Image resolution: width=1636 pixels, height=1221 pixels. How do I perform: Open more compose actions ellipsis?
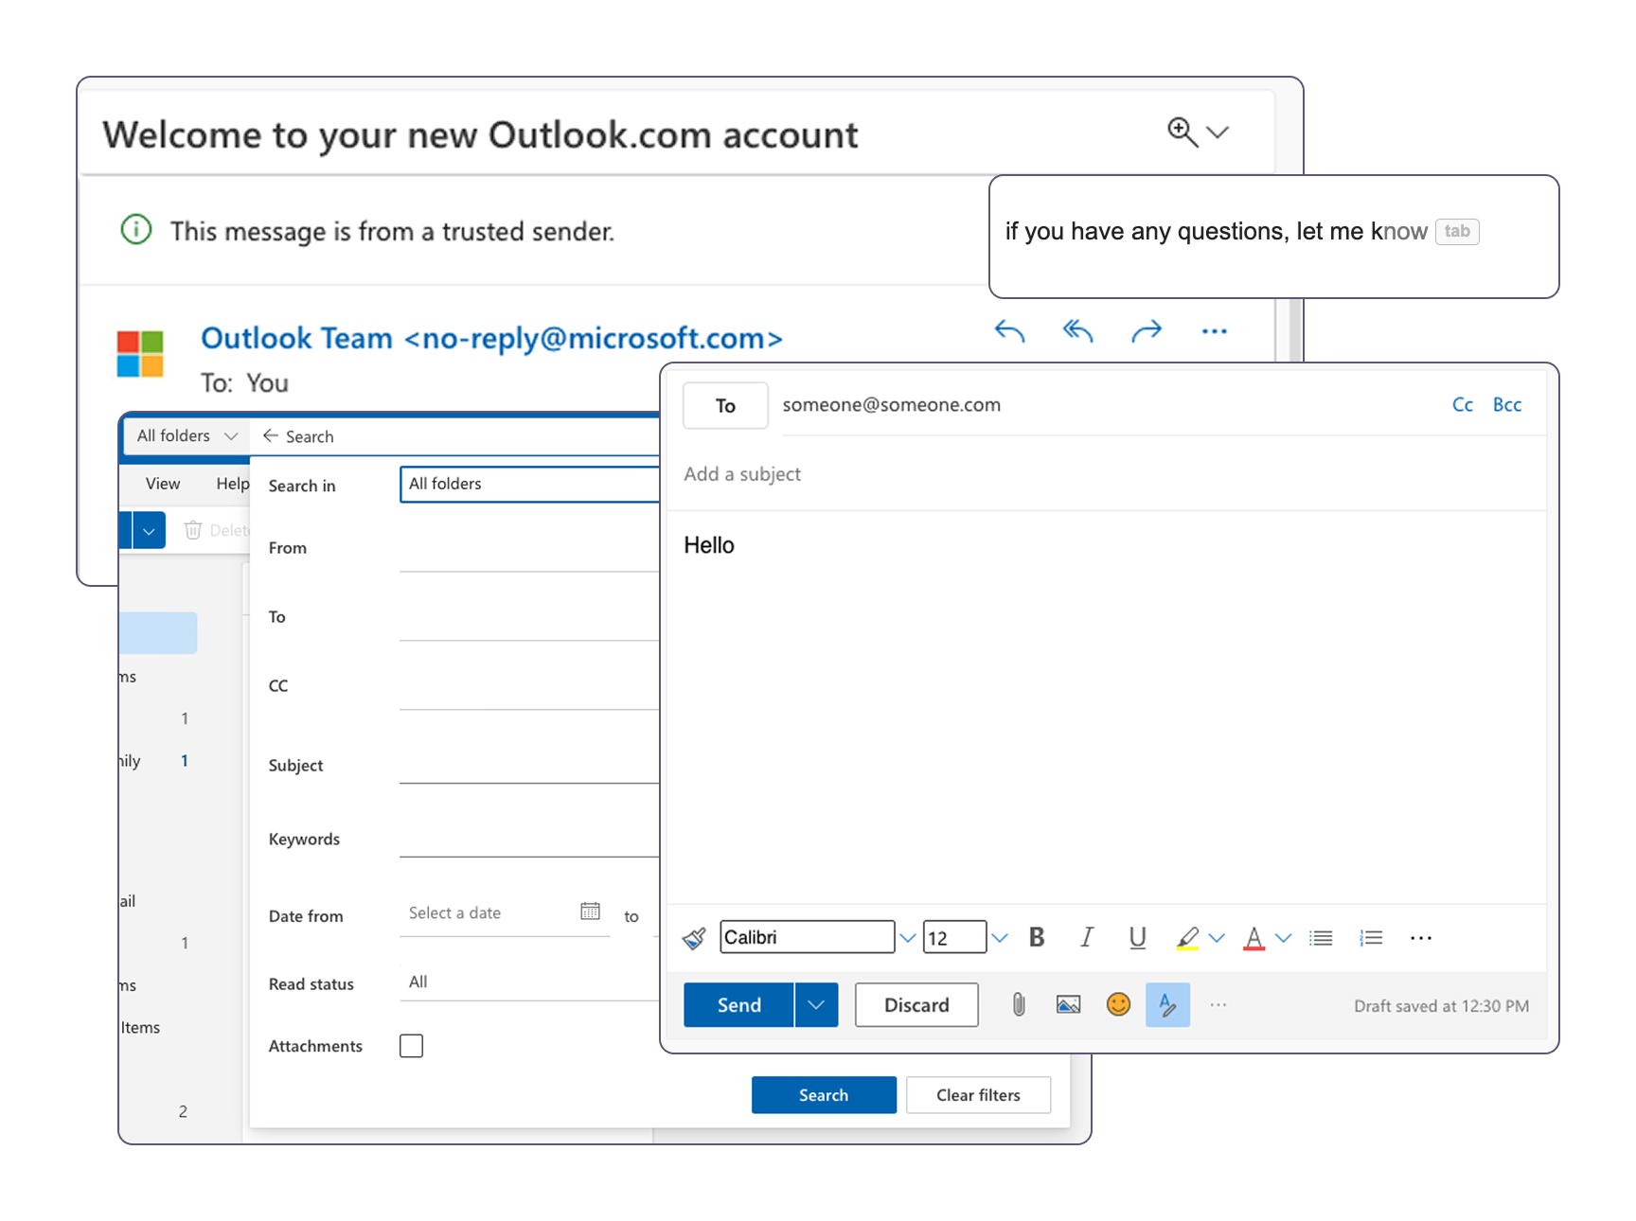[x=1218, y=1005]
